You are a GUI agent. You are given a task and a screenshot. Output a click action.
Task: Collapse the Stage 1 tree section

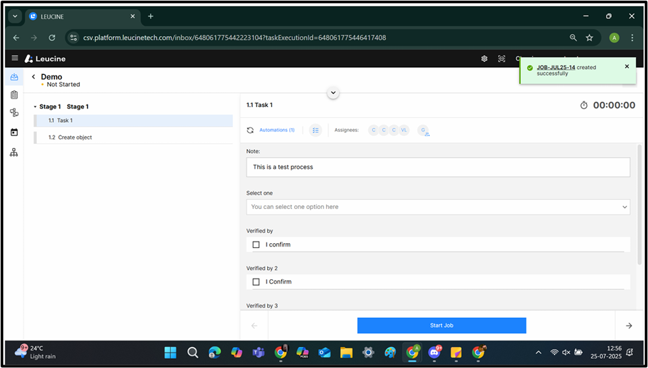[35, 107]
